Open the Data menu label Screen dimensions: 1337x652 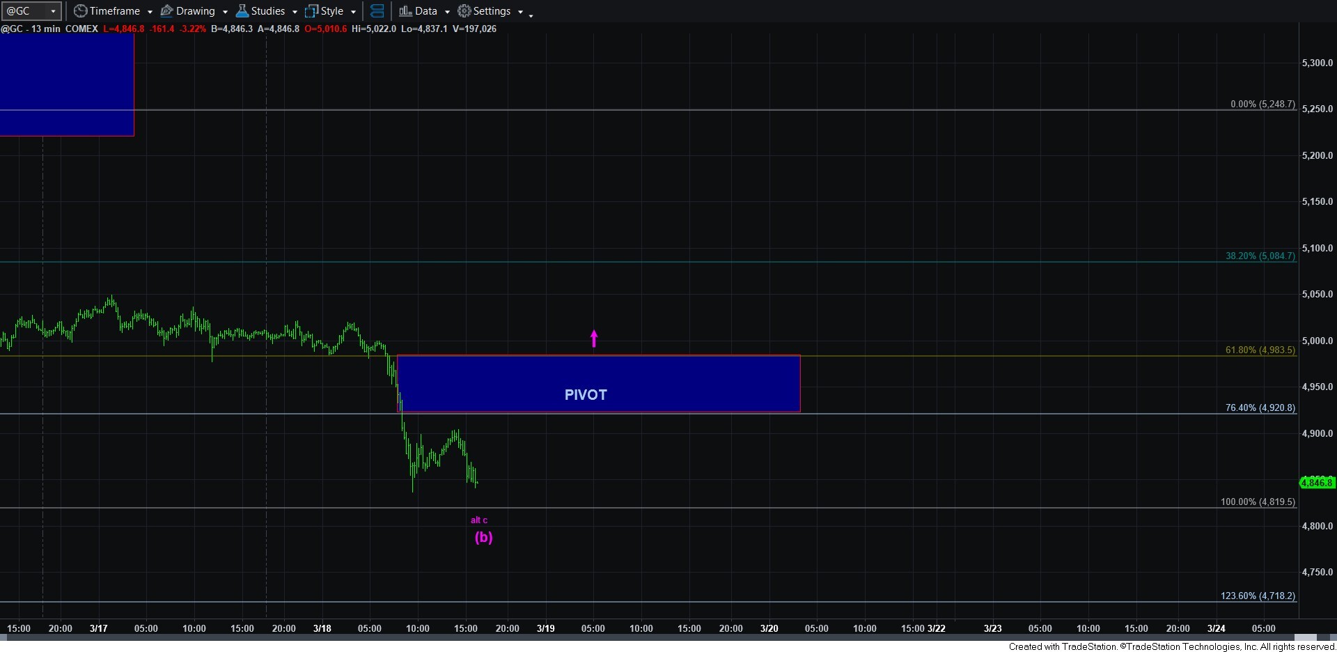425,11
